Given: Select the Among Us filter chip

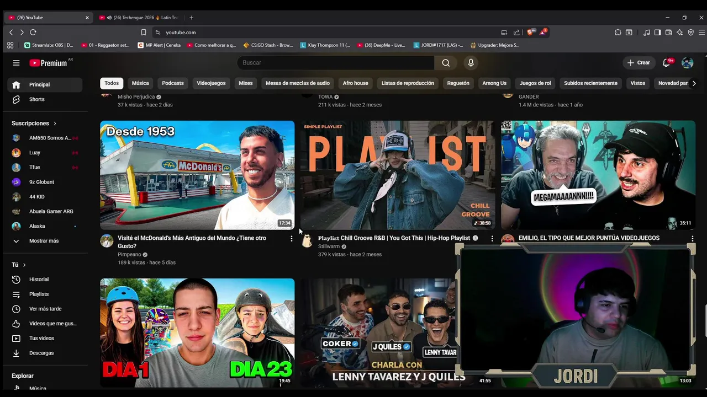Looking at the screenshot, I should [x=494, y=83].
